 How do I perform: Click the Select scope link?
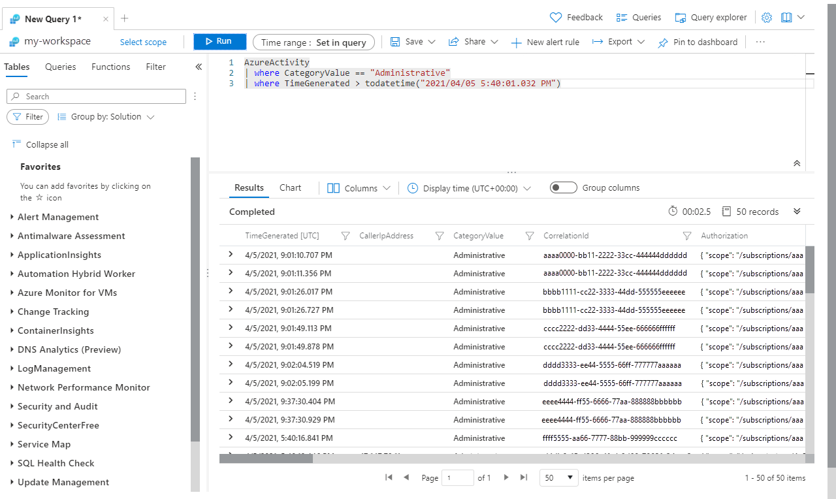(143, 42)
